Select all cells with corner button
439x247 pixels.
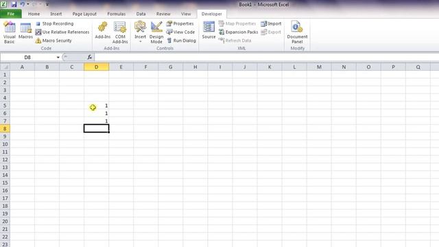pyautogui.click(x=5, y=67)
